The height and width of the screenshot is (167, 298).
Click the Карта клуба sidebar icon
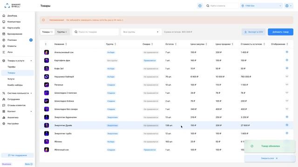(4, 28)
